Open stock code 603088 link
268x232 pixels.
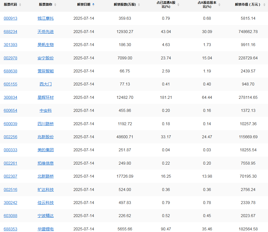(10, 216)
